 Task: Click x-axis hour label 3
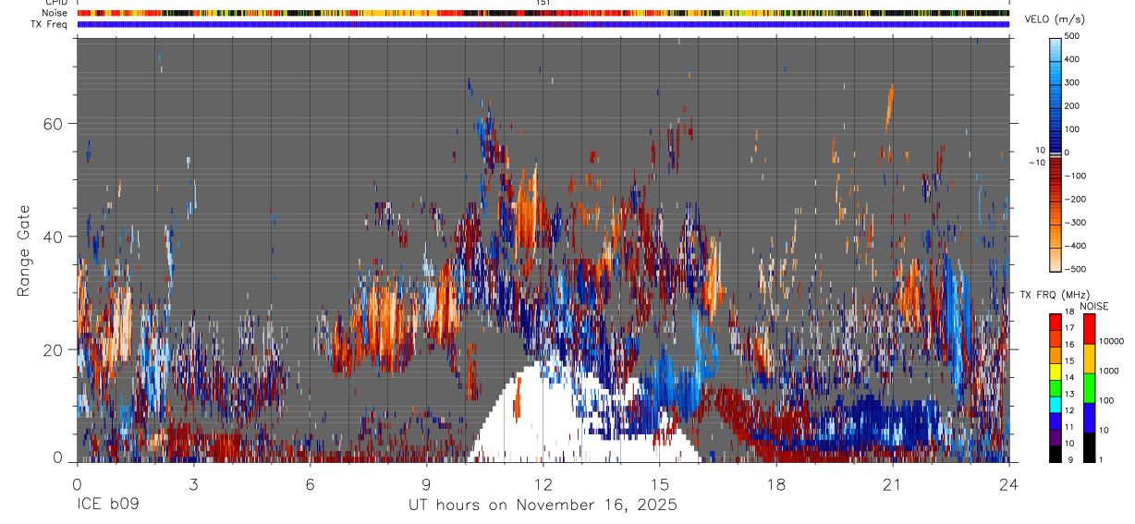click(193, 484)
